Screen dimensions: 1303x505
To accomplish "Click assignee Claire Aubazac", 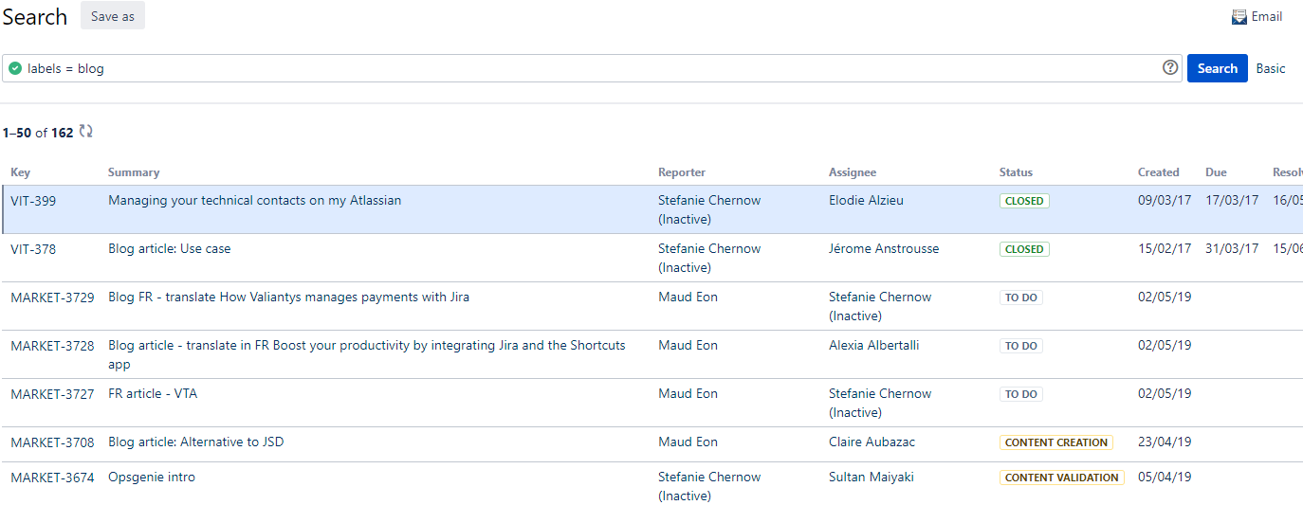I will (x=872, y=442).
